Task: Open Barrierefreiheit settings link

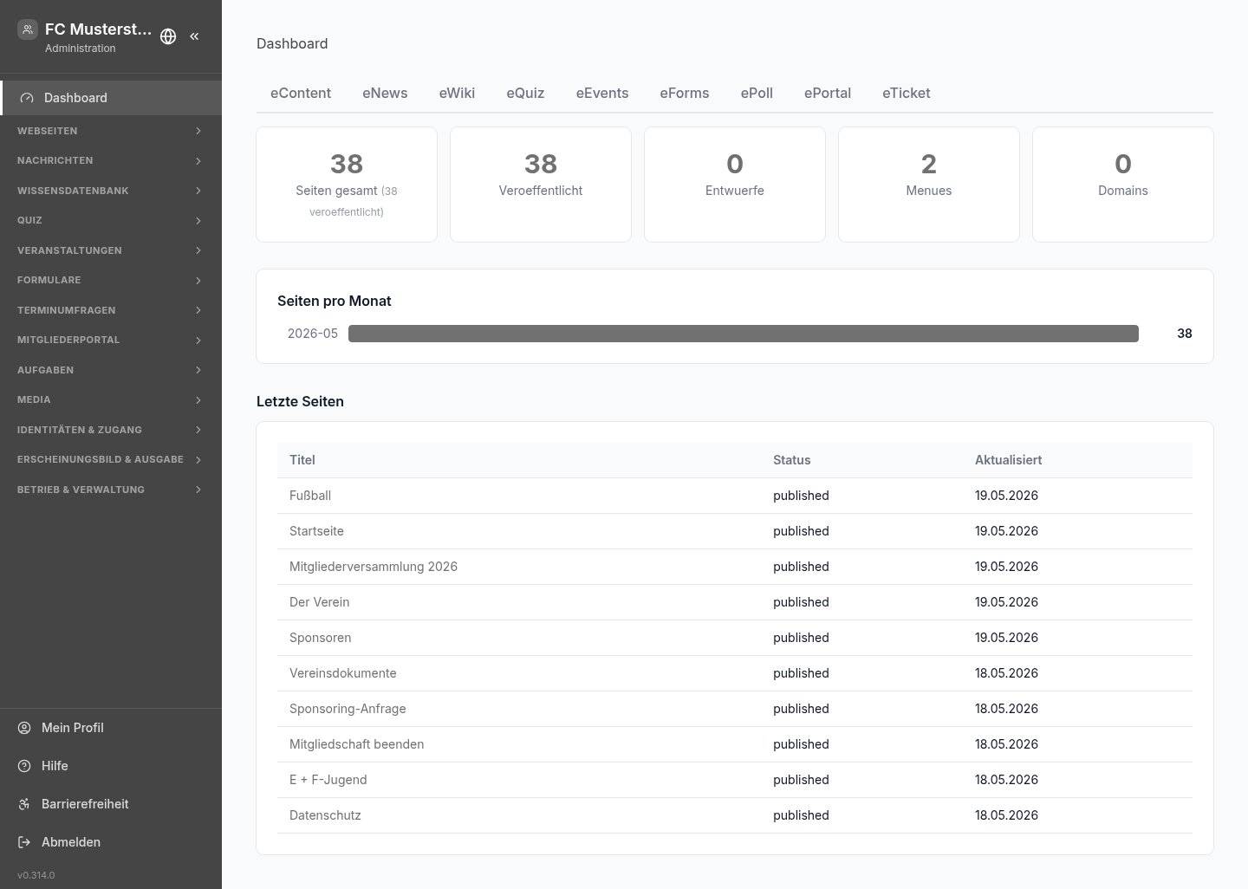Action: [x=111, y=804]
